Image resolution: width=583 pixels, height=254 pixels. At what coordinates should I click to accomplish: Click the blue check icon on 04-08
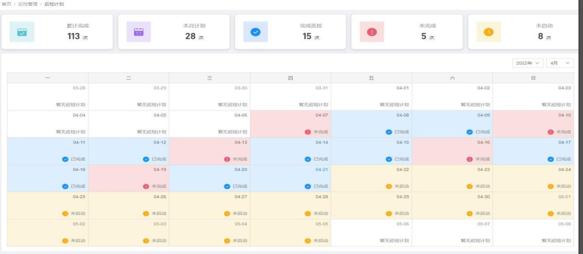(389, 132)
